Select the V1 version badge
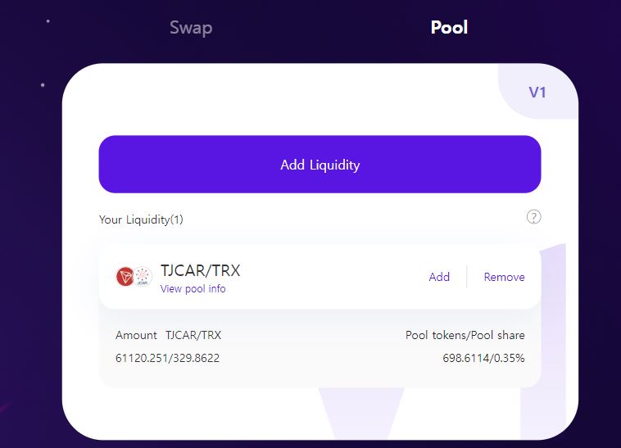Viewport: 621px width, 448px height. pos(537,93)
